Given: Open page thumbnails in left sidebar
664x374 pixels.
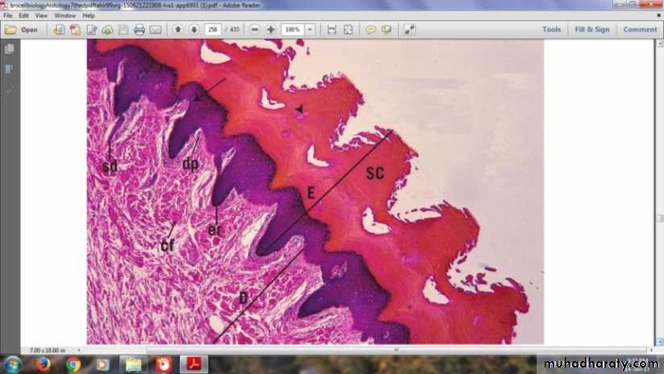Looking at the screenshot, I should [x=10, y=49].
